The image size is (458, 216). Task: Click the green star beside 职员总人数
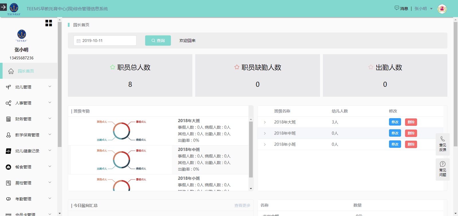pyautogui.click(x=112, y=67)
